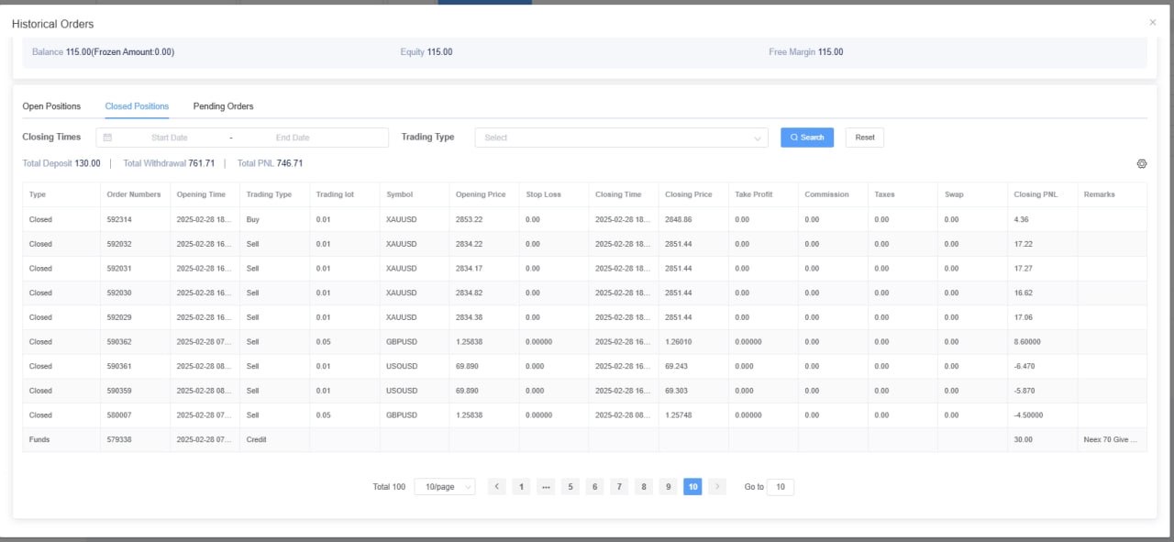The height and width of the screenshot is (542, 1174).
Task: Open the Pending Orders tab
Action: point(223,106)
